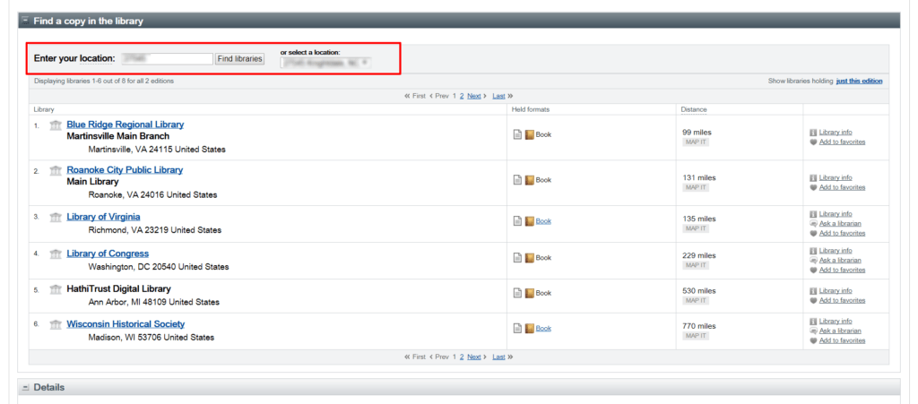Click the building icon beside HathiTrust Digital Library

point(56,289)
